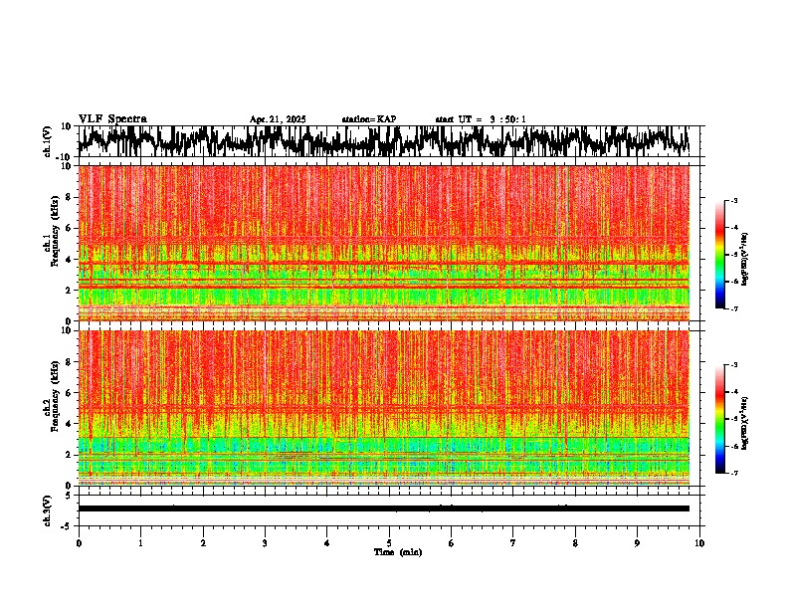Click the time axis tick label "0"

[79, 543]
